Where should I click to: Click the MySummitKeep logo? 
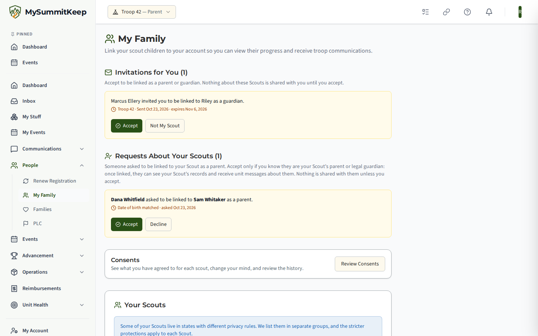[48, 12]
